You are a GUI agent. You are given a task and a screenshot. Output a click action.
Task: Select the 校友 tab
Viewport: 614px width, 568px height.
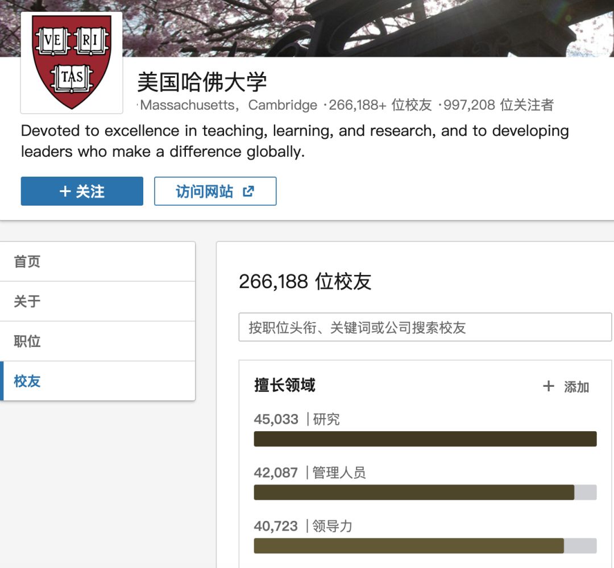click(x=98, y=381)
